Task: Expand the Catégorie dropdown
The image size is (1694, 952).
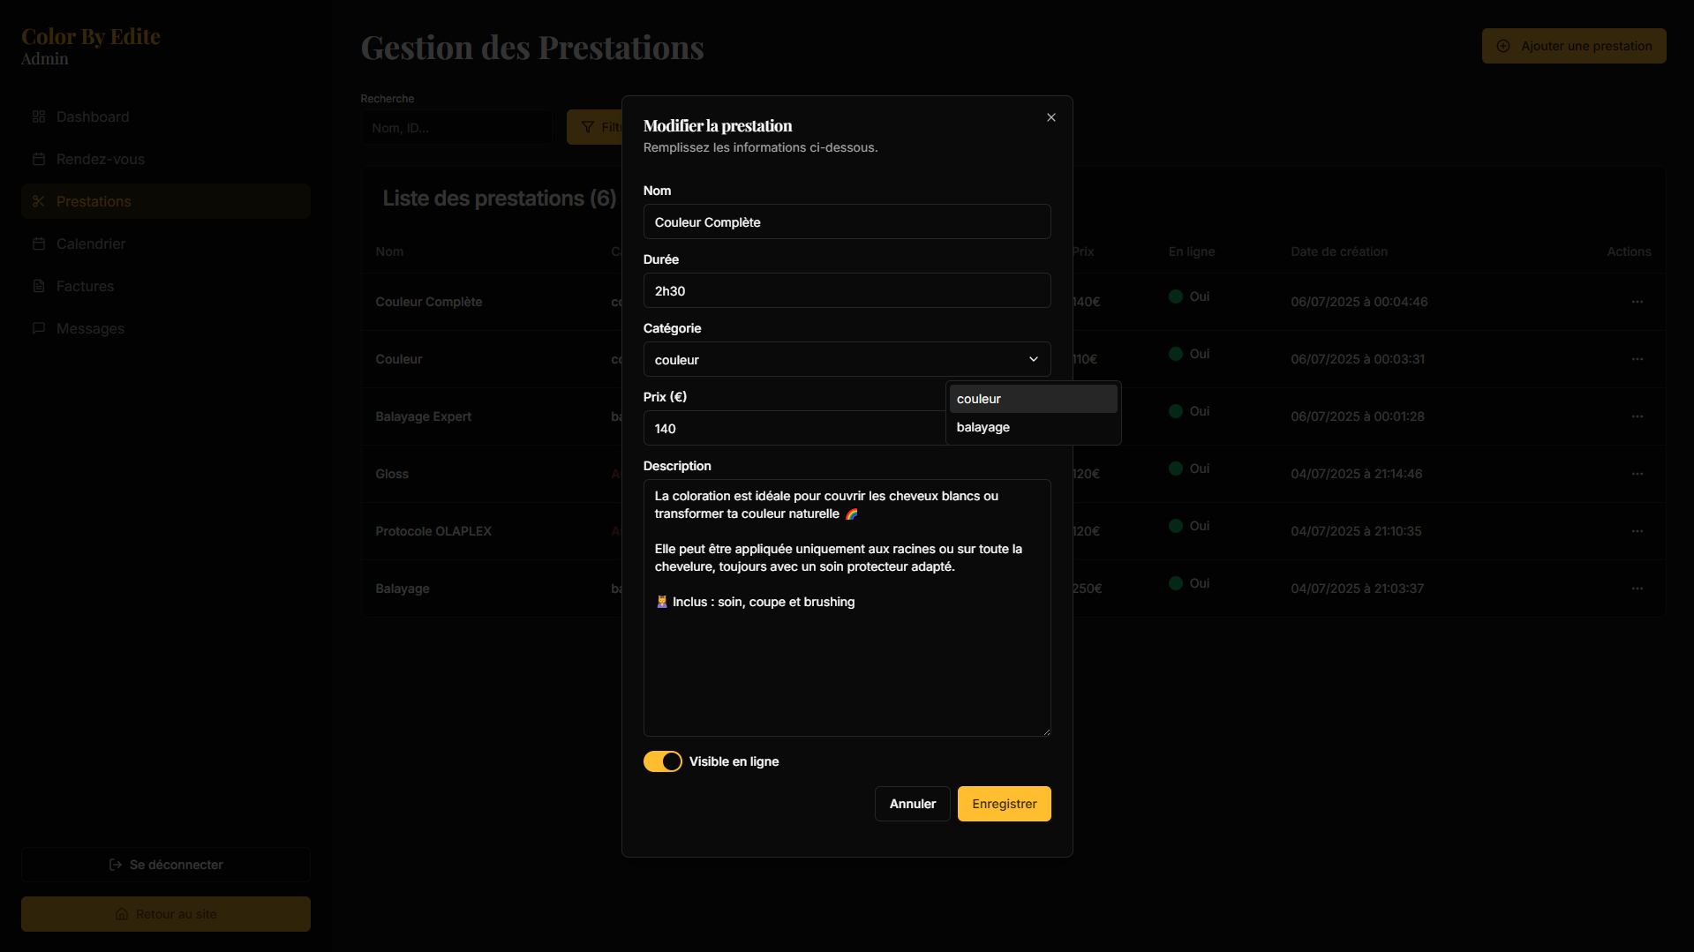Action: pos(847,359)
